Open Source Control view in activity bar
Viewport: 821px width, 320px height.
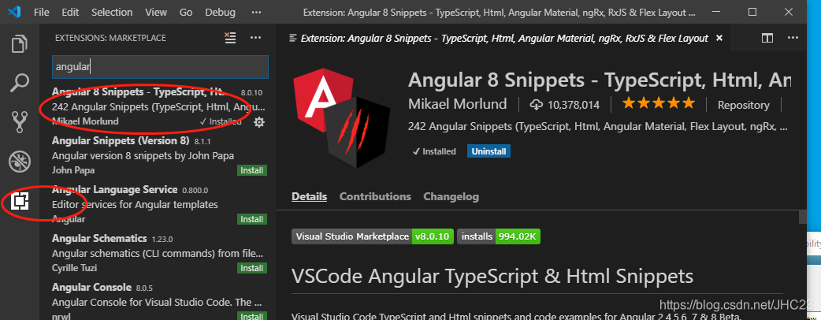pyautogui.click(x=20, y=122)
